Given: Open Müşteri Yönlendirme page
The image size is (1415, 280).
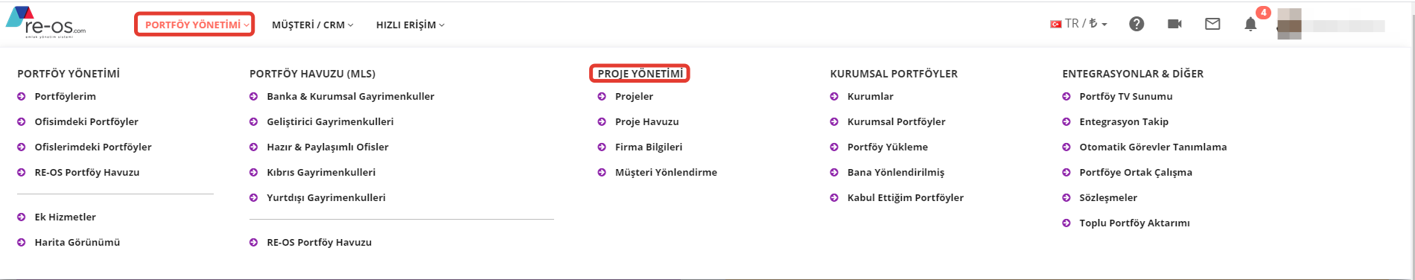Looking at the screenshot, I should tap(666, 172).
